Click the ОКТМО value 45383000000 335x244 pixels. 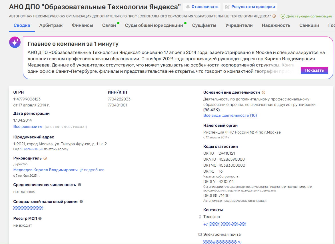232,166
